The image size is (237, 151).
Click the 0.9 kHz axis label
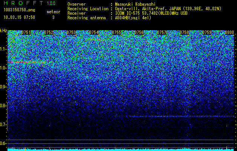pos(3,87)
